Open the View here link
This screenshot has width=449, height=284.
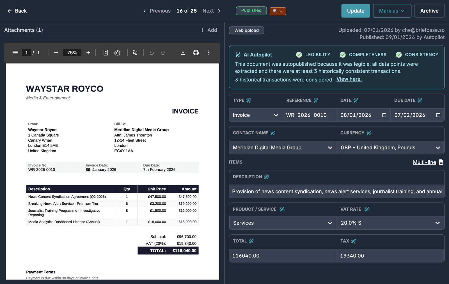tap(349, 79)
